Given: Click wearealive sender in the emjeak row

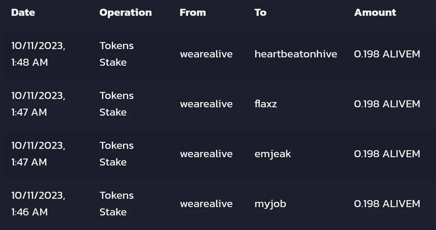Looking at the screenshot, I should [206, 154].
